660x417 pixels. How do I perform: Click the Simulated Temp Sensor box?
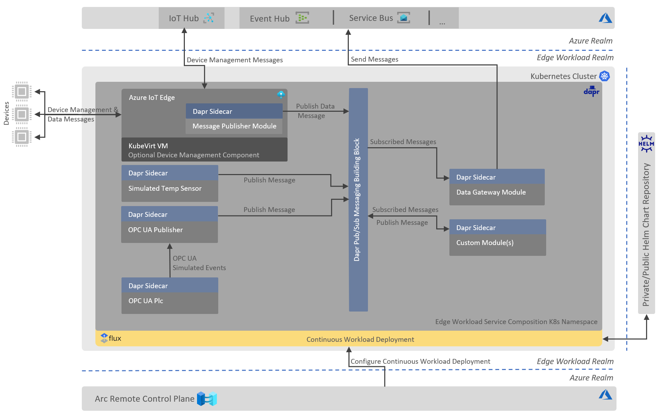pos(170,191)
